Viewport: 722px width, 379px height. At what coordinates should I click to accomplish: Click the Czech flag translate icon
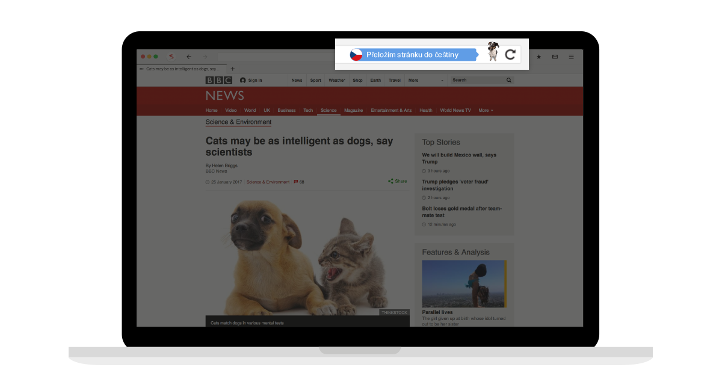click(356, 55)
